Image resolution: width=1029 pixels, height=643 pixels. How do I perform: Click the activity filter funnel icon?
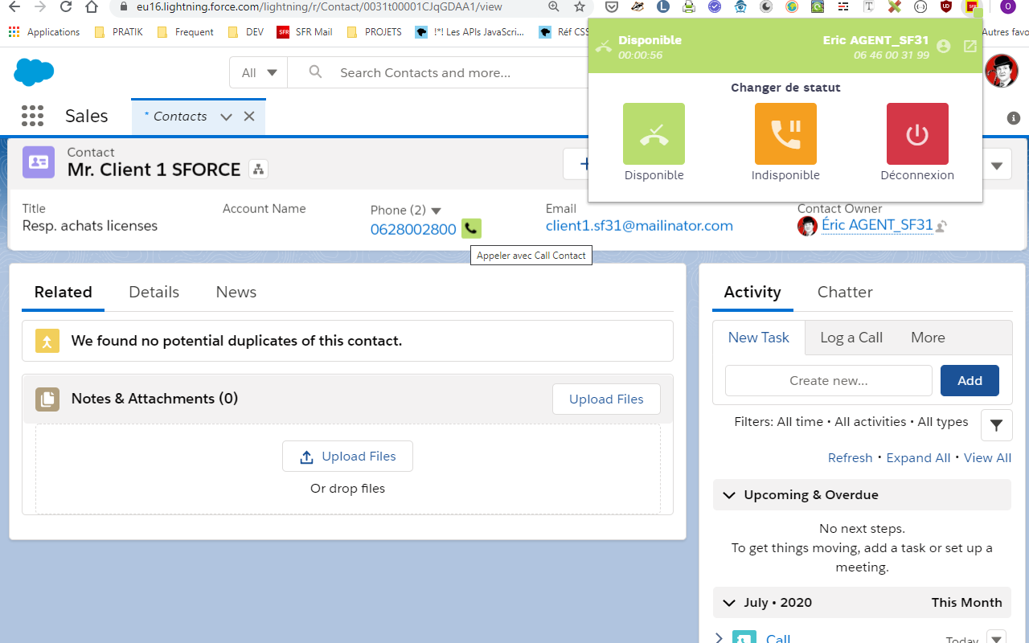996,425
